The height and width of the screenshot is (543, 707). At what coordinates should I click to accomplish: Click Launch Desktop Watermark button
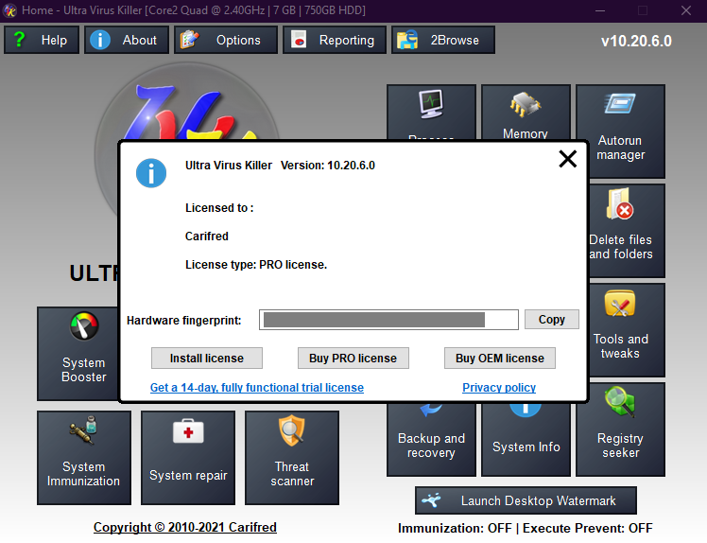coord(526,500)
